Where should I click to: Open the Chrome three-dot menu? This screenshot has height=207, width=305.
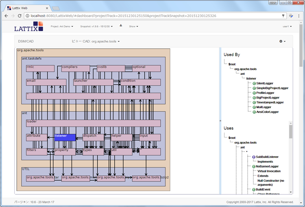click(x=299, y=16)
